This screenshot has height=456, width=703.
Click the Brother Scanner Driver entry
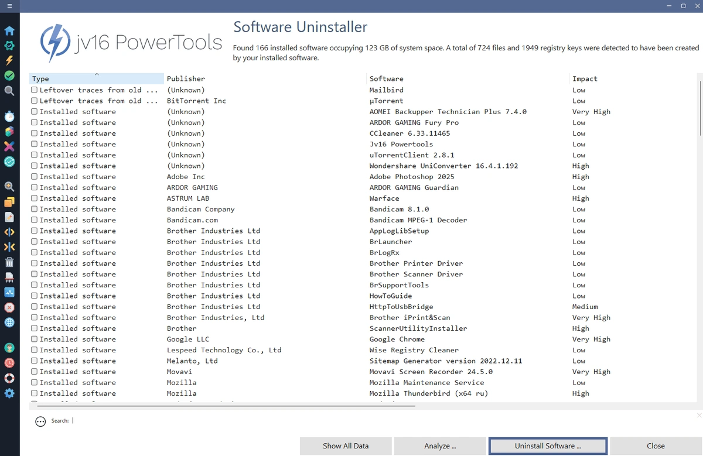(416, 274)
